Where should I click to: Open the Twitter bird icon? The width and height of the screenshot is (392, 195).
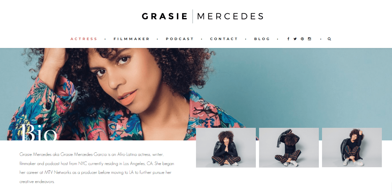(x=295, y=39)
